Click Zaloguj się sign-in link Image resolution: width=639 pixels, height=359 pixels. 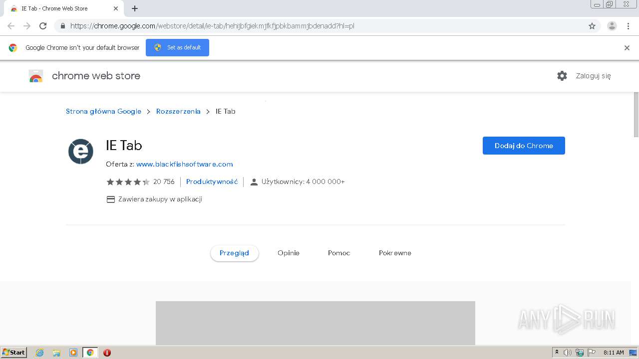click(593, 76)
